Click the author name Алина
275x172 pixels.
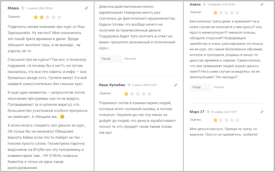[195, 4]
